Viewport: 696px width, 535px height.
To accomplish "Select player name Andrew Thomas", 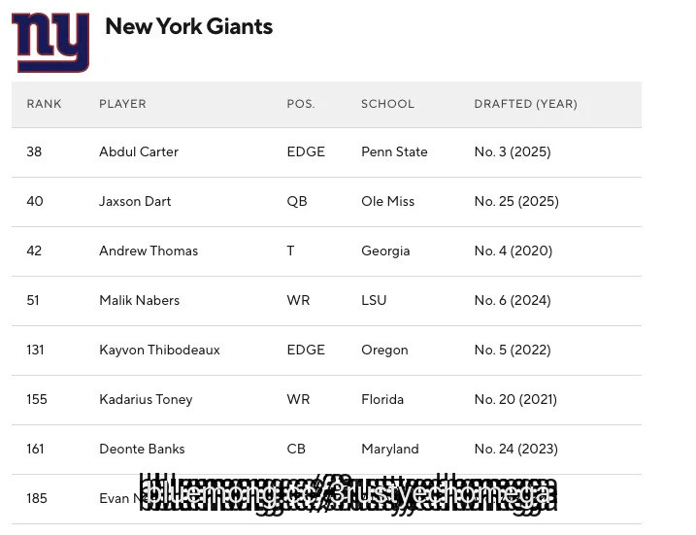I will (149, 251).
